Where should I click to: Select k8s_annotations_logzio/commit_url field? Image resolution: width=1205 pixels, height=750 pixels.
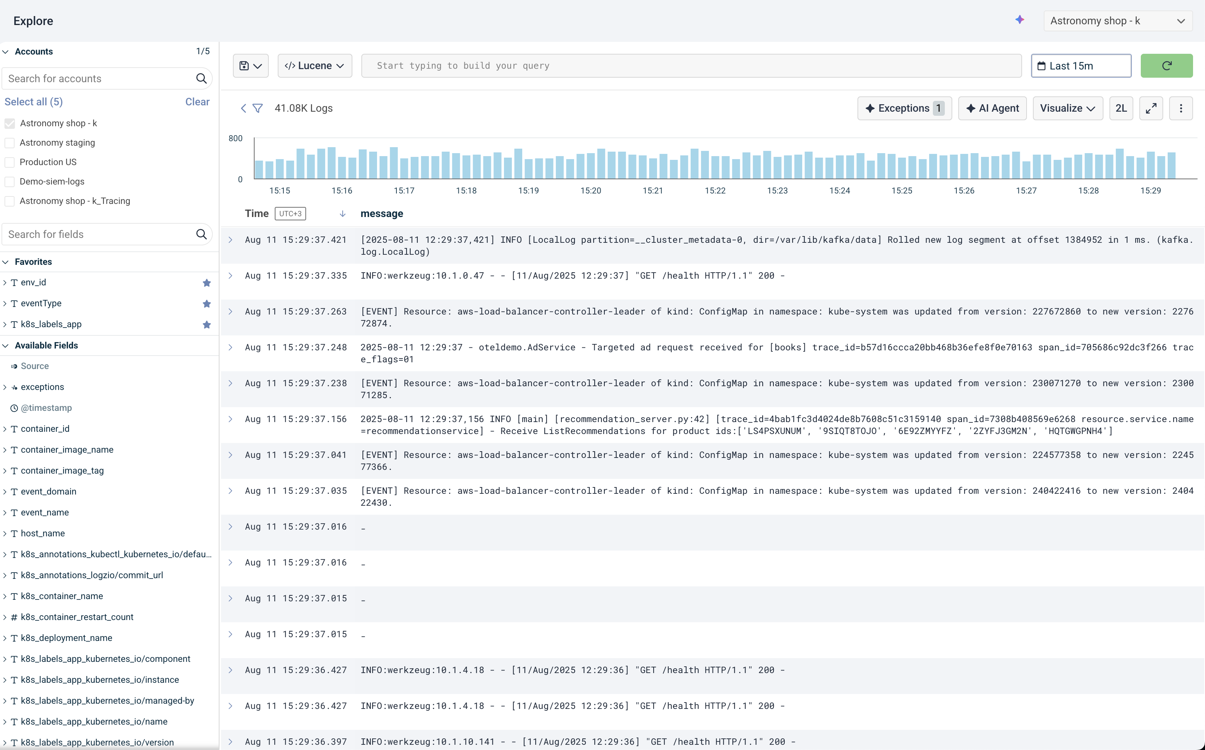[x=92, y=576]
